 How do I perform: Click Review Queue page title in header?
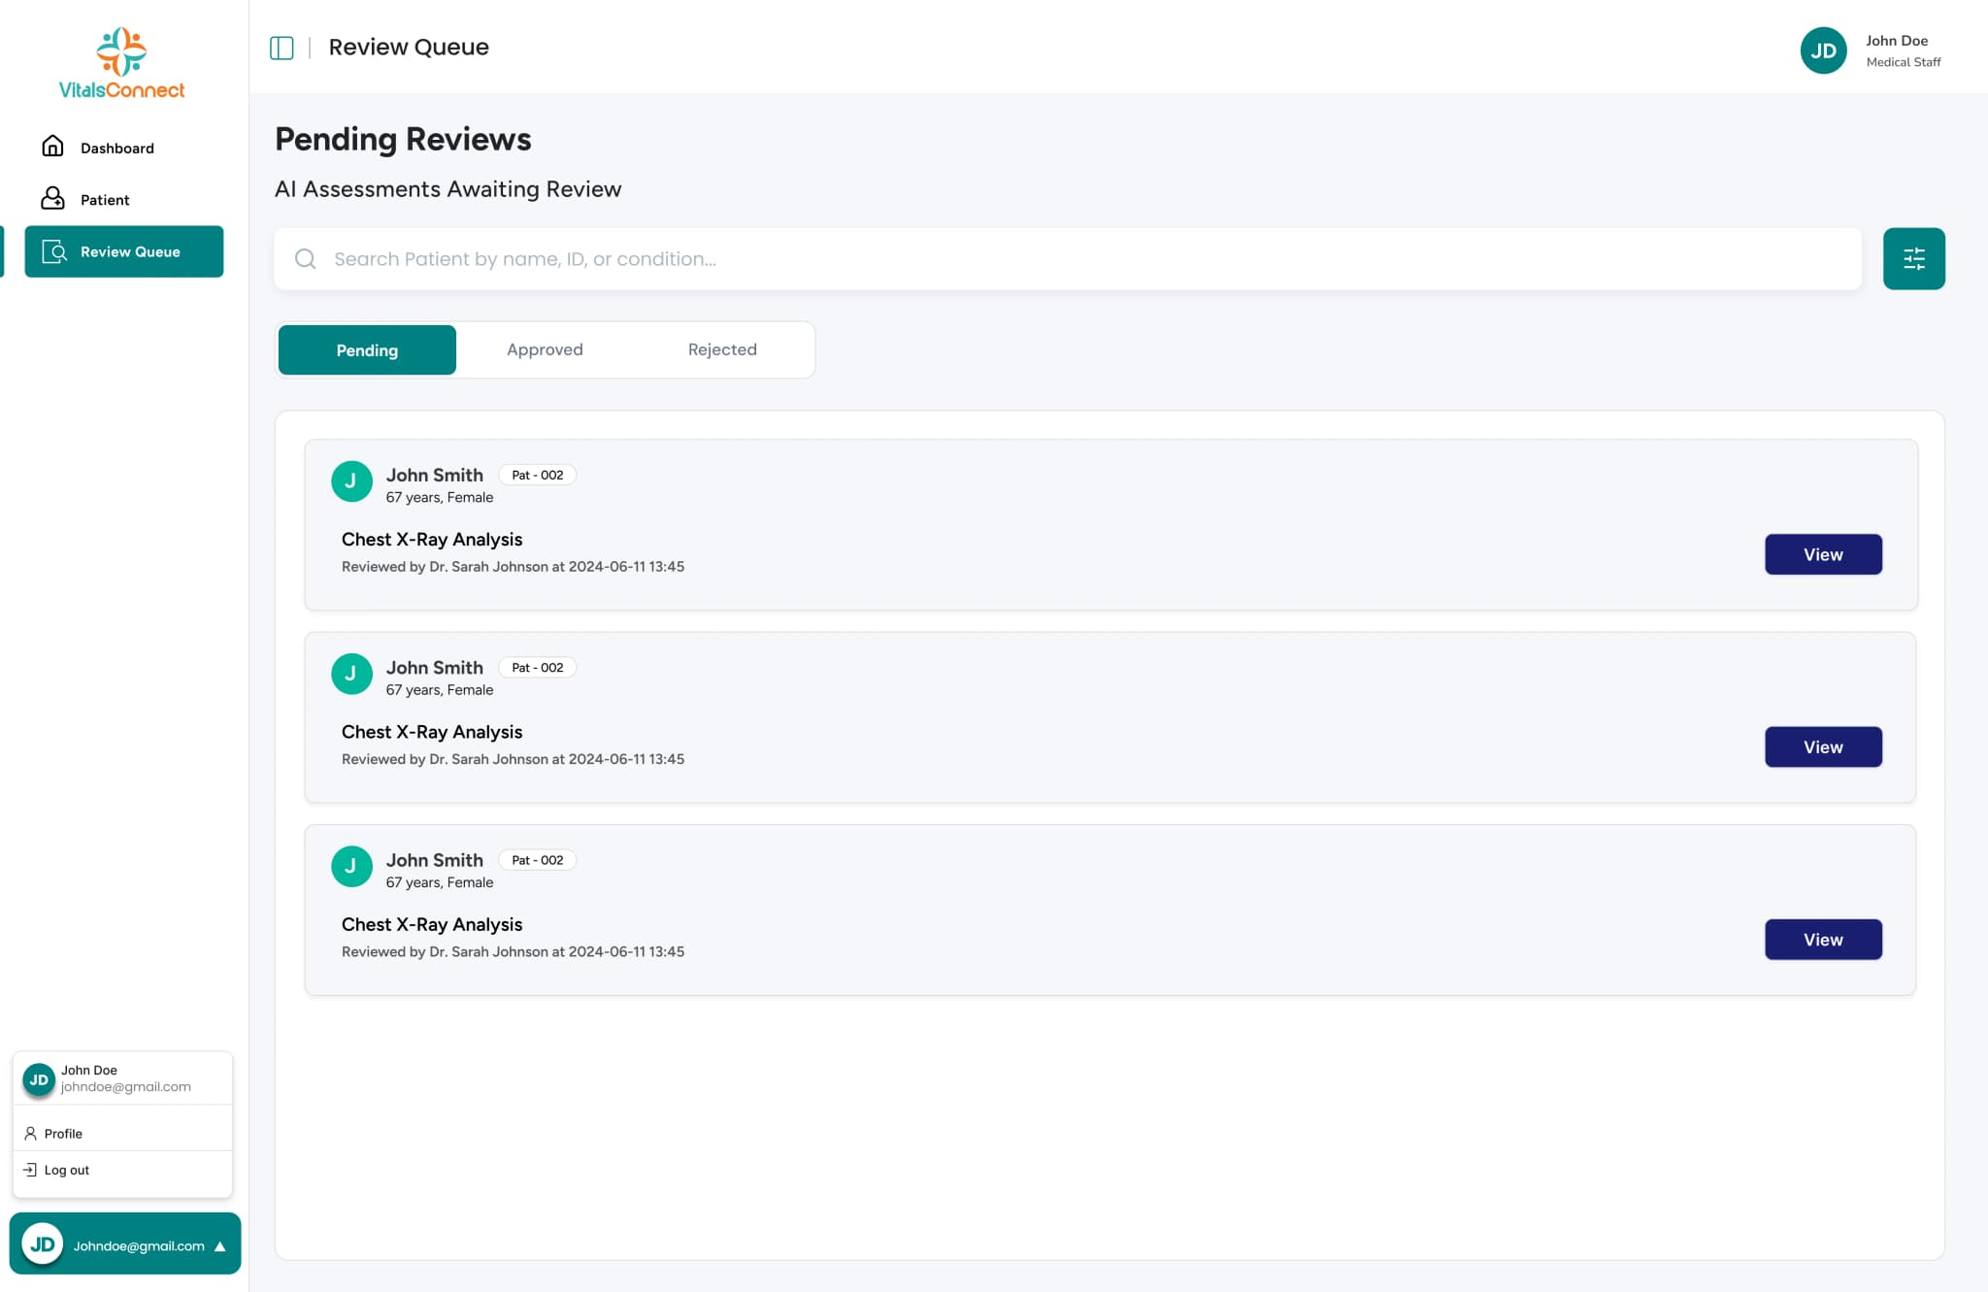[409, 47]
